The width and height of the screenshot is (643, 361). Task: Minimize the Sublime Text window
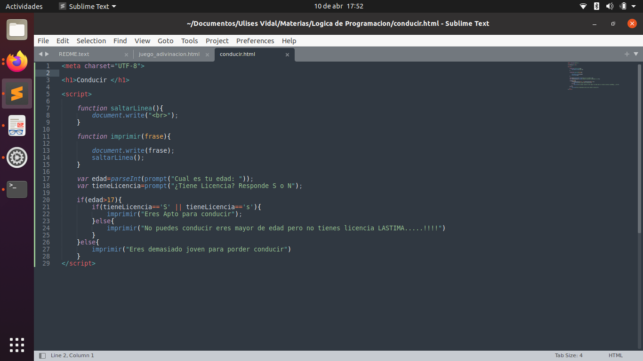tap(595, 24)
